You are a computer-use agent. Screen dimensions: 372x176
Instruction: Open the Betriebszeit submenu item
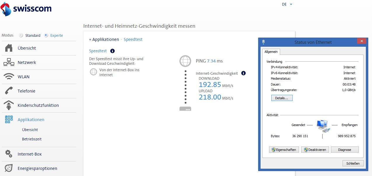[32, 139]
